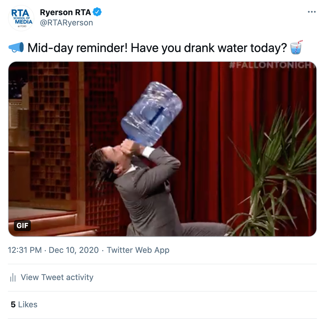Screen dimensions: 323x320
Task: Open the Ryerson RTA display name
Action: tap(65, 12)
